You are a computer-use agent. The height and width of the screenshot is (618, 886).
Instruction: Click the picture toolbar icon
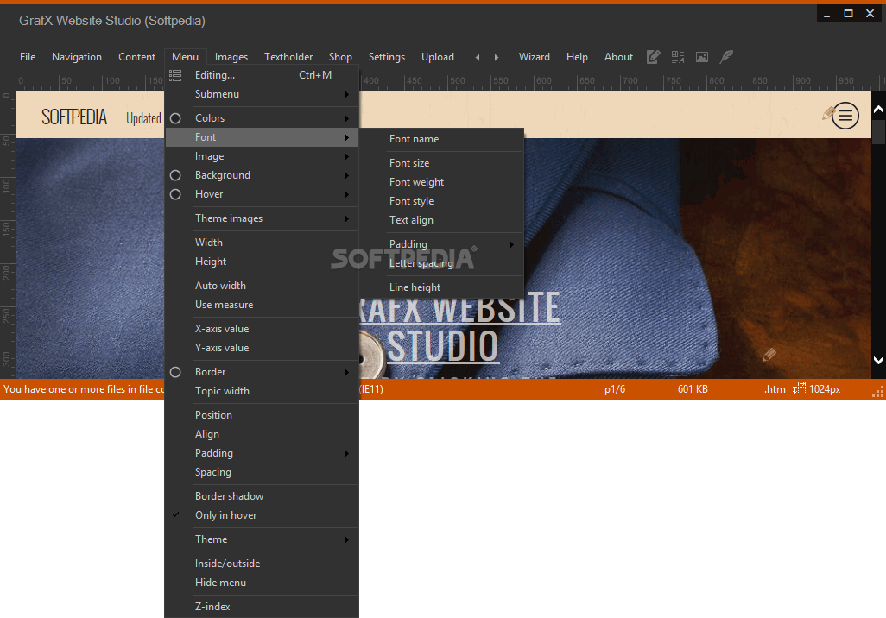(x=702, y=56)
